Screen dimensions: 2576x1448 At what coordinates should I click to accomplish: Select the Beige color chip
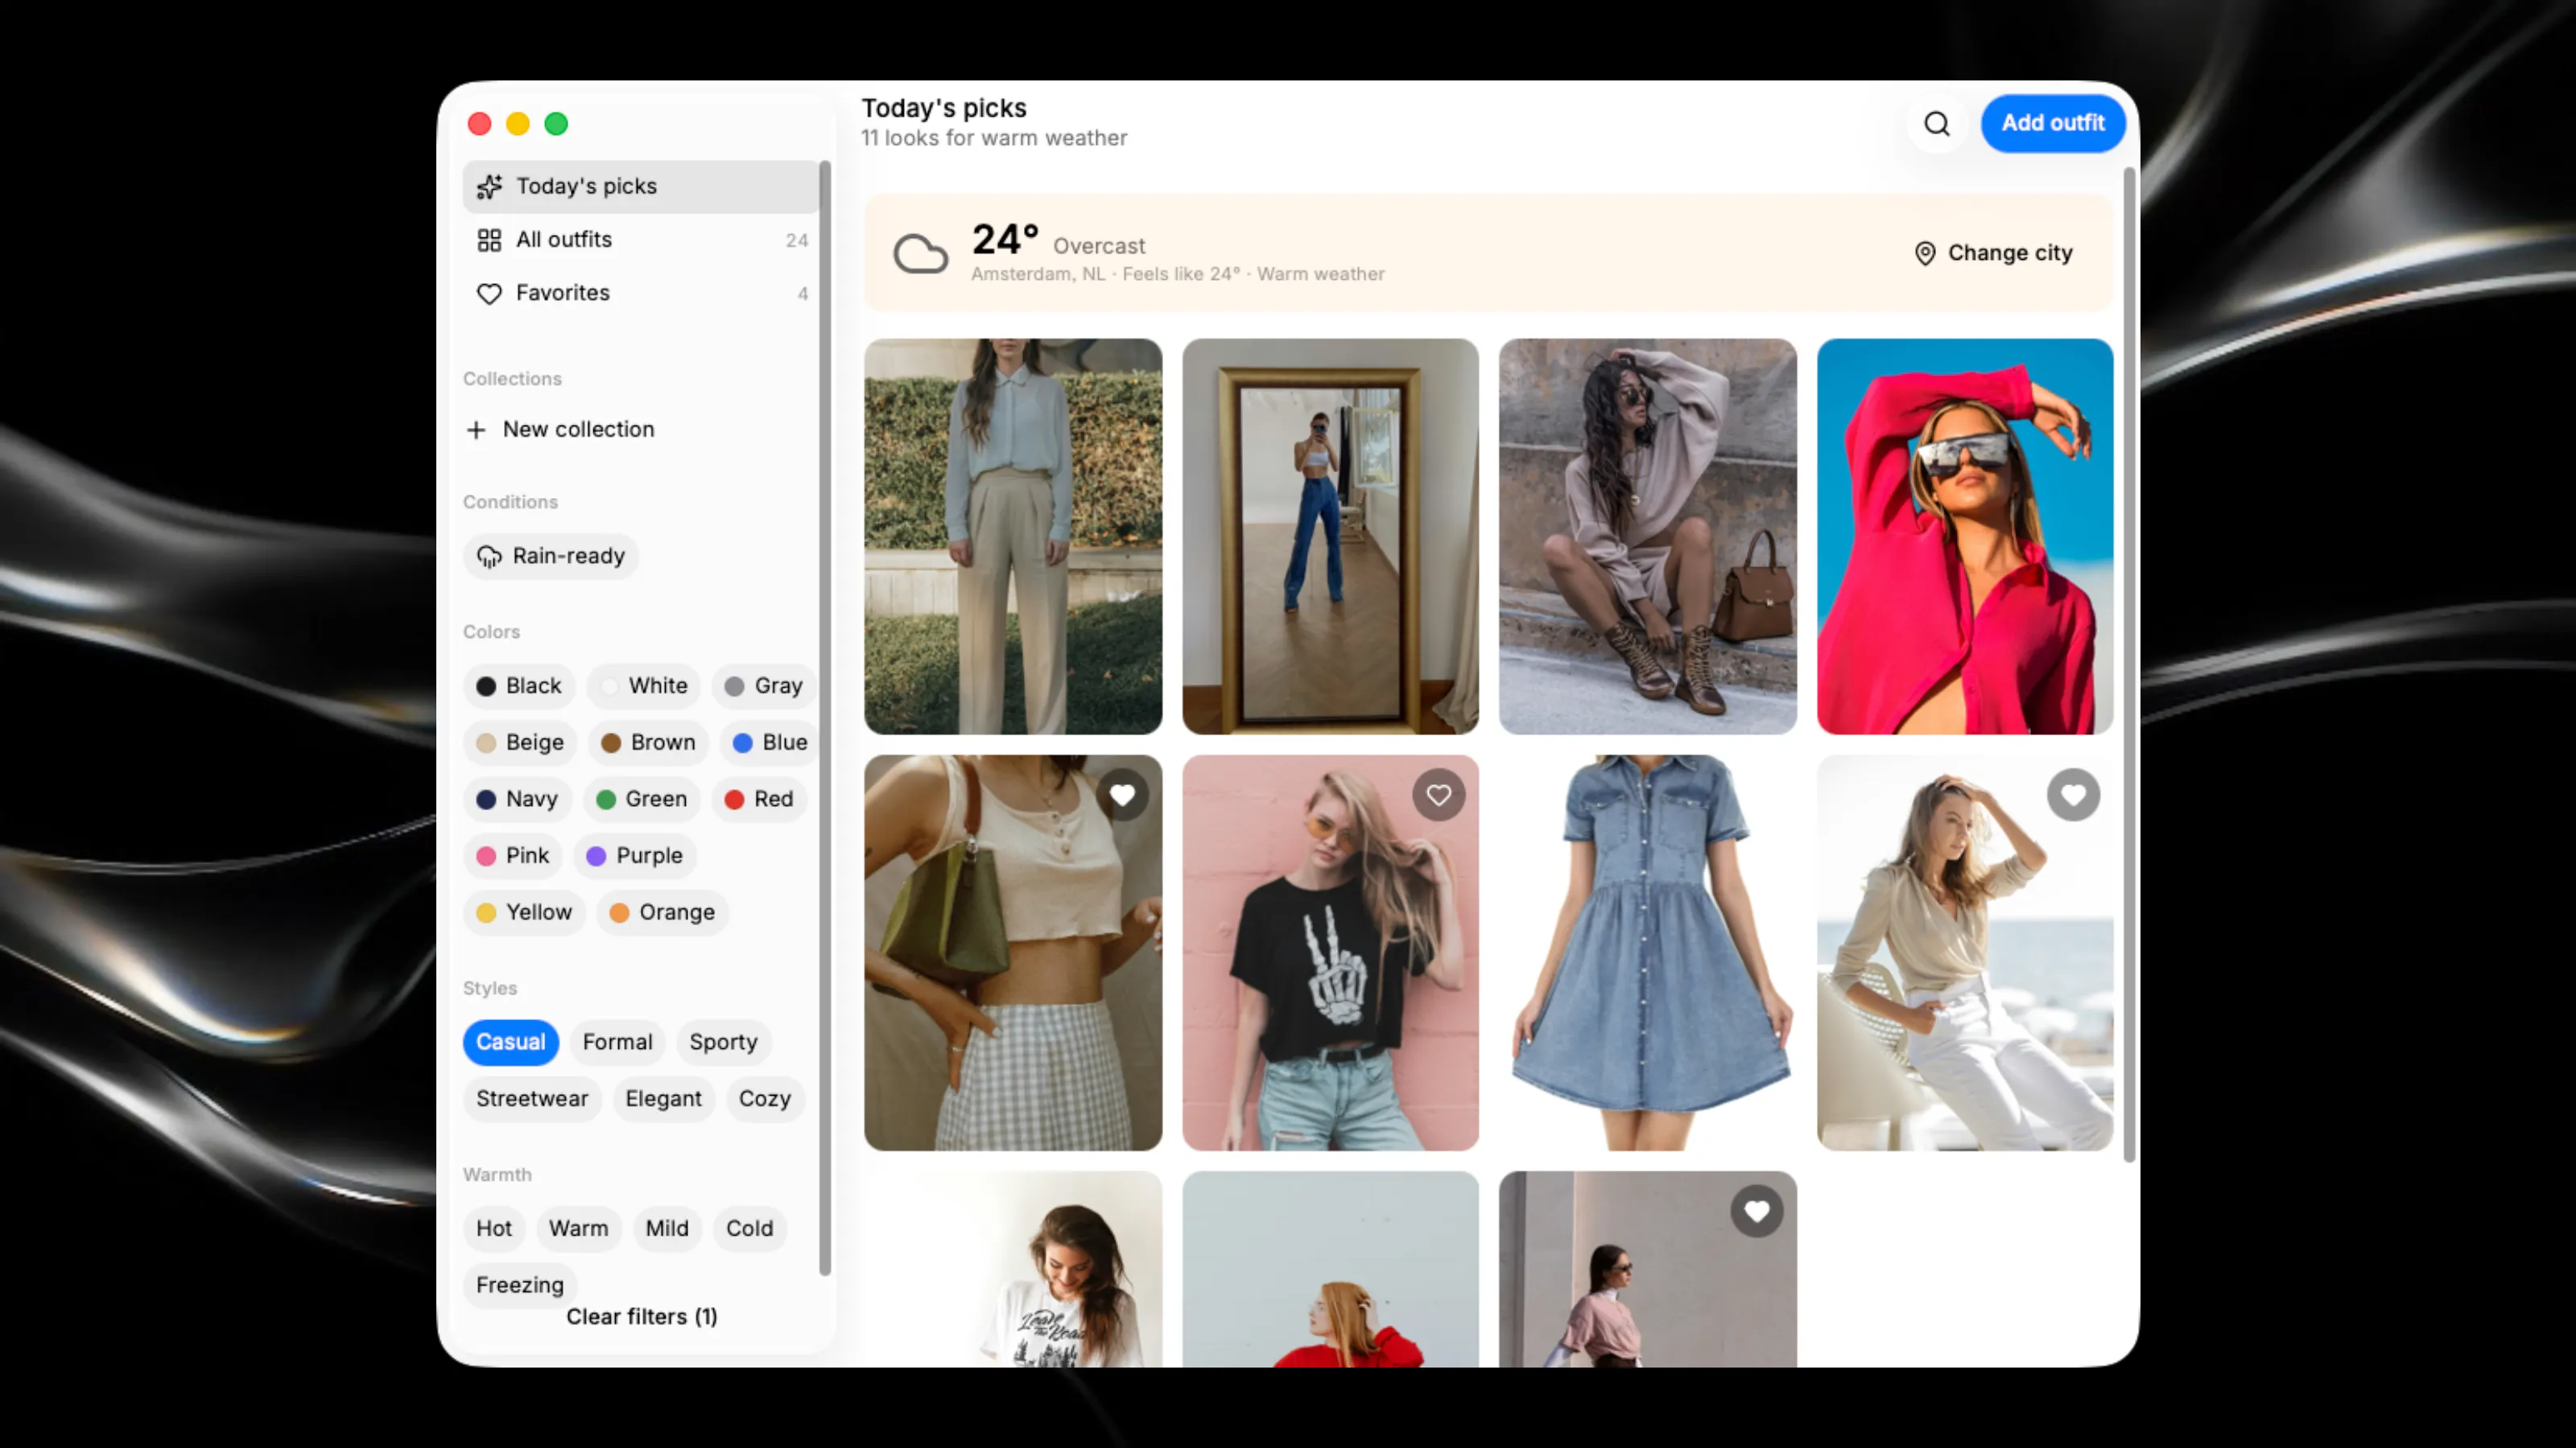tap(520, 743)
